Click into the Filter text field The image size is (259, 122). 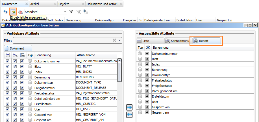pyautogui.click(x=62, y=40)
